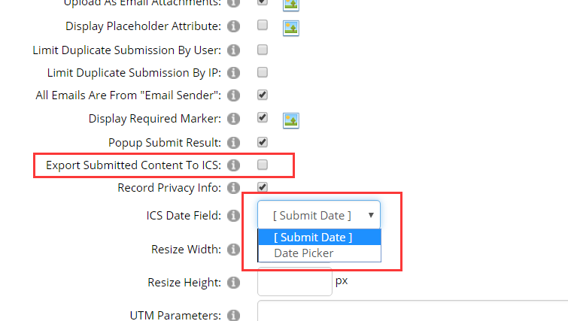
Task: Click info icon beside Display Placeholder Attribute
Action: [x=234, y=26]
